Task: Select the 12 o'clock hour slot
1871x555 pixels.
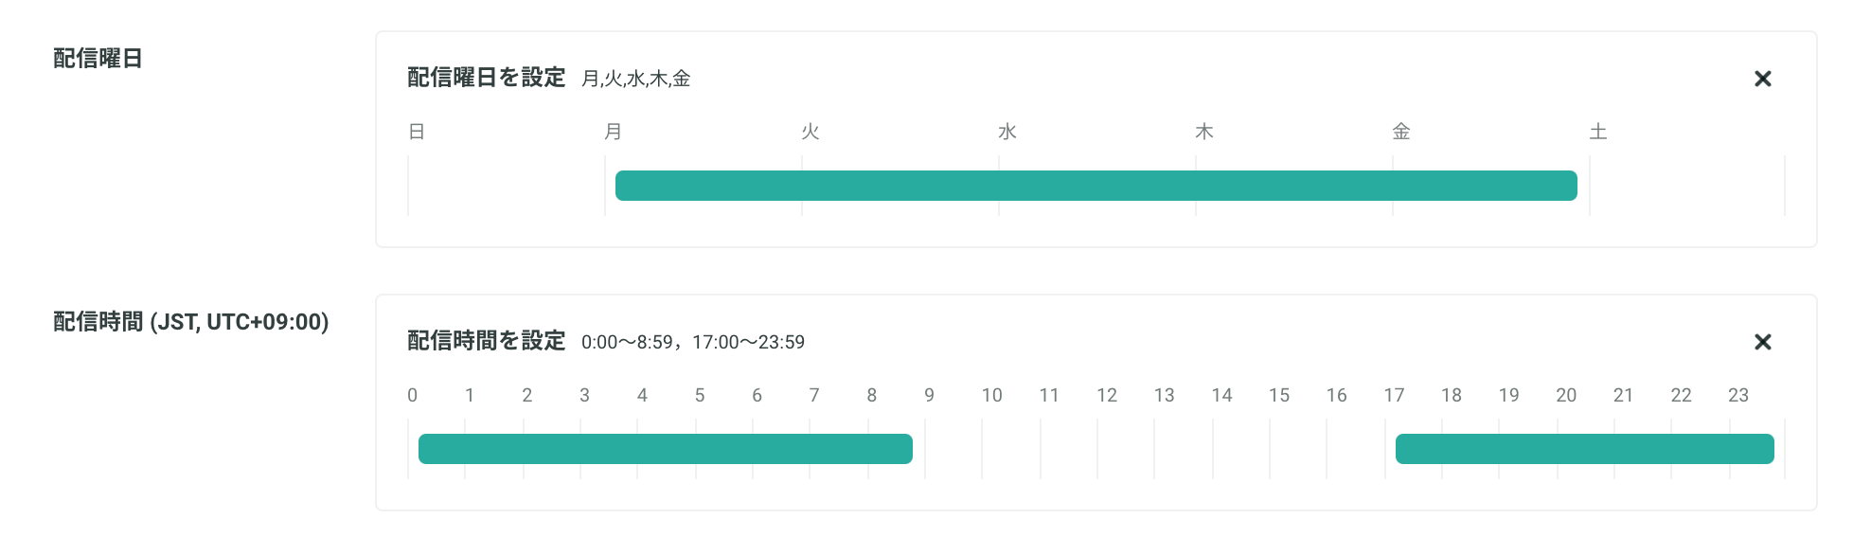Action: 1126,449
